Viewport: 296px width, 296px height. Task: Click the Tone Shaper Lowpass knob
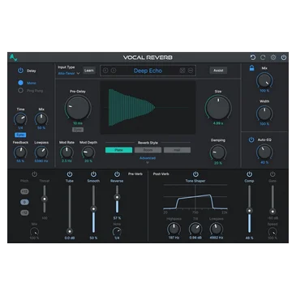click(x=217, y=229)
